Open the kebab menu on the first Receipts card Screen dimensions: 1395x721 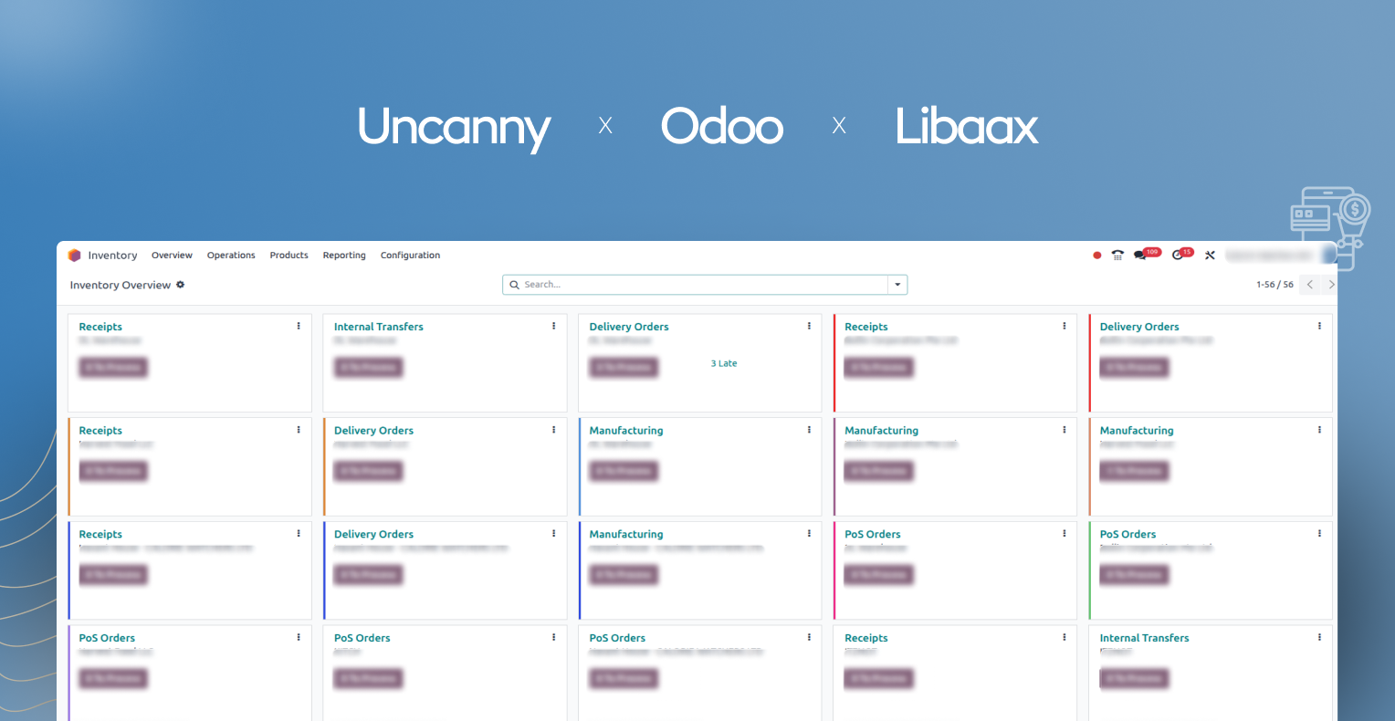[x=299, y=326]
